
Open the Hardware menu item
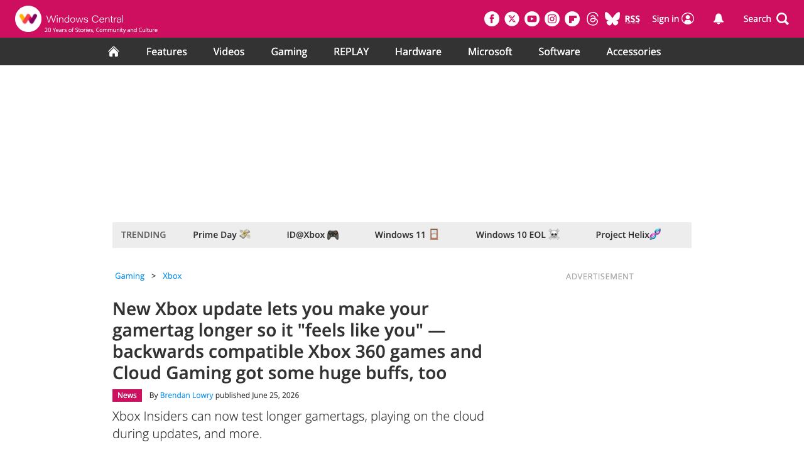click(418, 51)
